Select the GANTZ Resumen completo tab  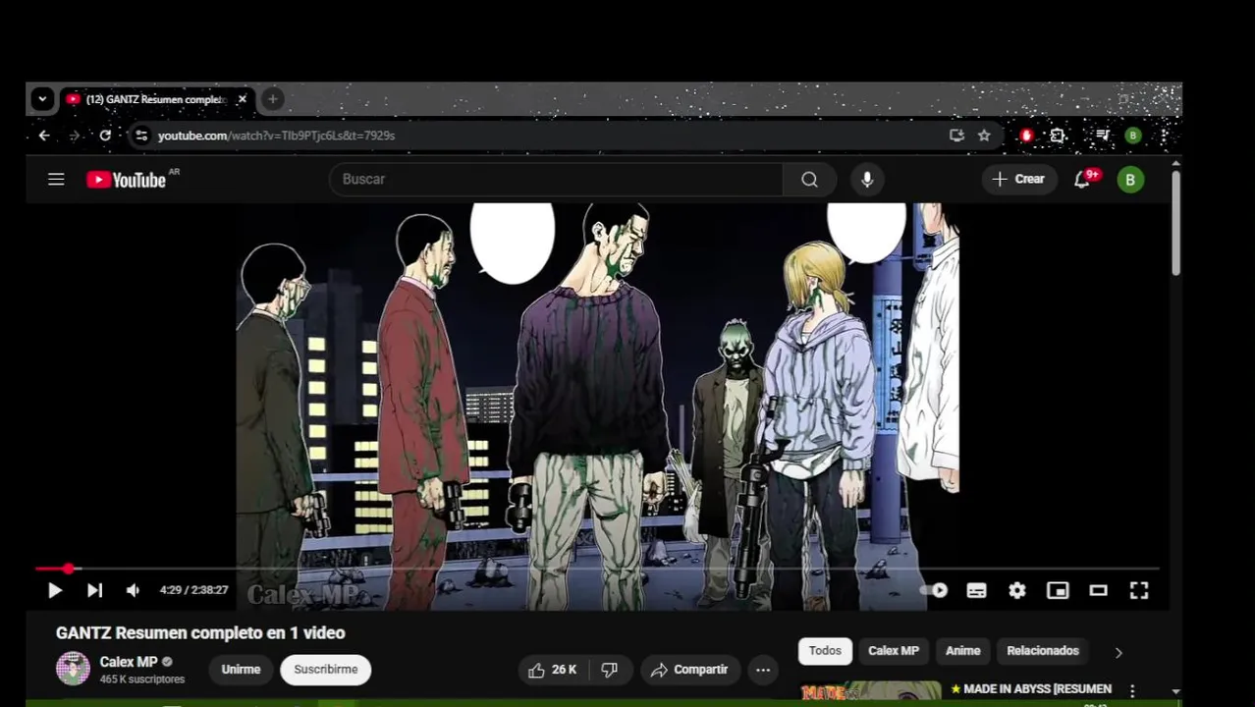[155, 99]
